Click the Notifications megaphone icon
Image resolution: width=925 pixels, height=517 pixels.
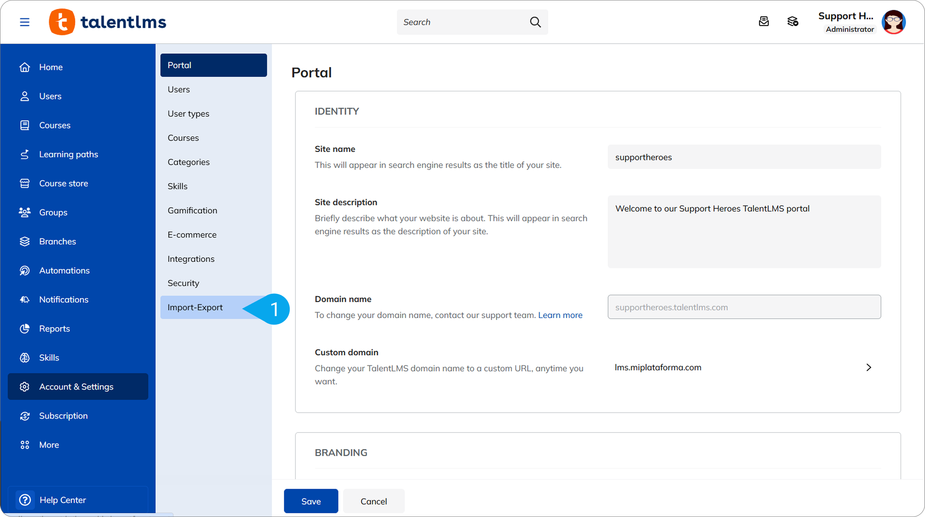(25, 300)
